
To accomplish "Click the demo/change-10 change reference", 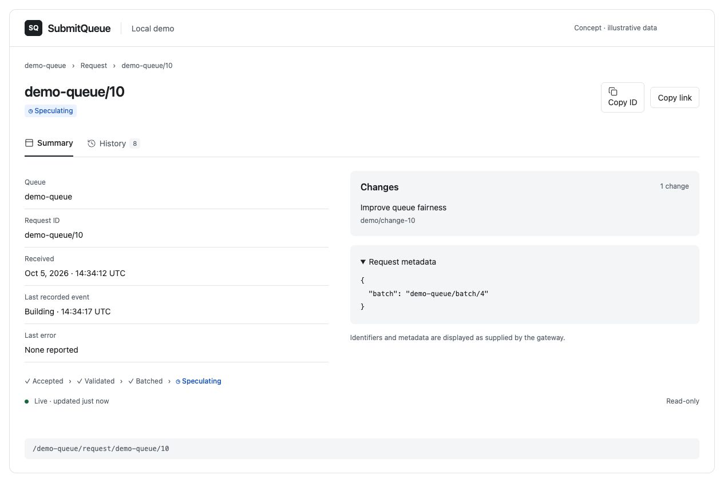I will point(388,221).
